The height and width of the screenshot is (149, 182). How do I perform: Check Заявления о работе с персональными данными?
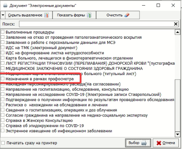pos(3,42)
